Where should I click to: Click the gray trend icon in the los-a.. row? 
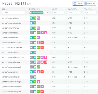tap(31, 33)
